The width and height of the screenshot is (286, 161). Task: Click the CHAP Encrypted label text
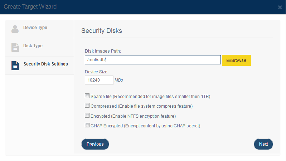(x=145, y=126)
